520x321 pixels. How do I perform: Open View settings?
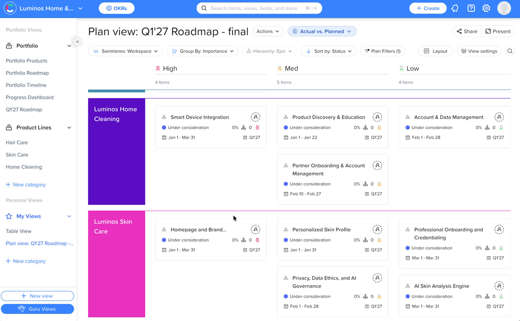[x=479, y=51]
